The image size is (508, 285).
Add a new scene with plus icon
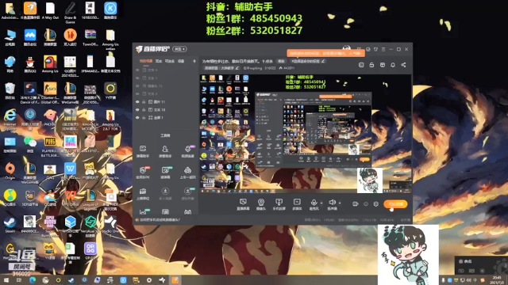(x=194, y=61)
